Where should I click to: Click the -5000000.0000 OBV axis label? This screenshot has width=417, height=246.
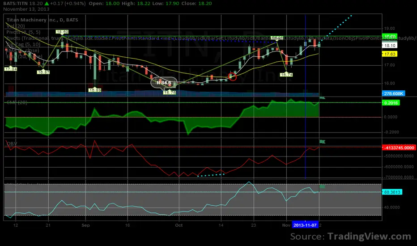[398, 156]
